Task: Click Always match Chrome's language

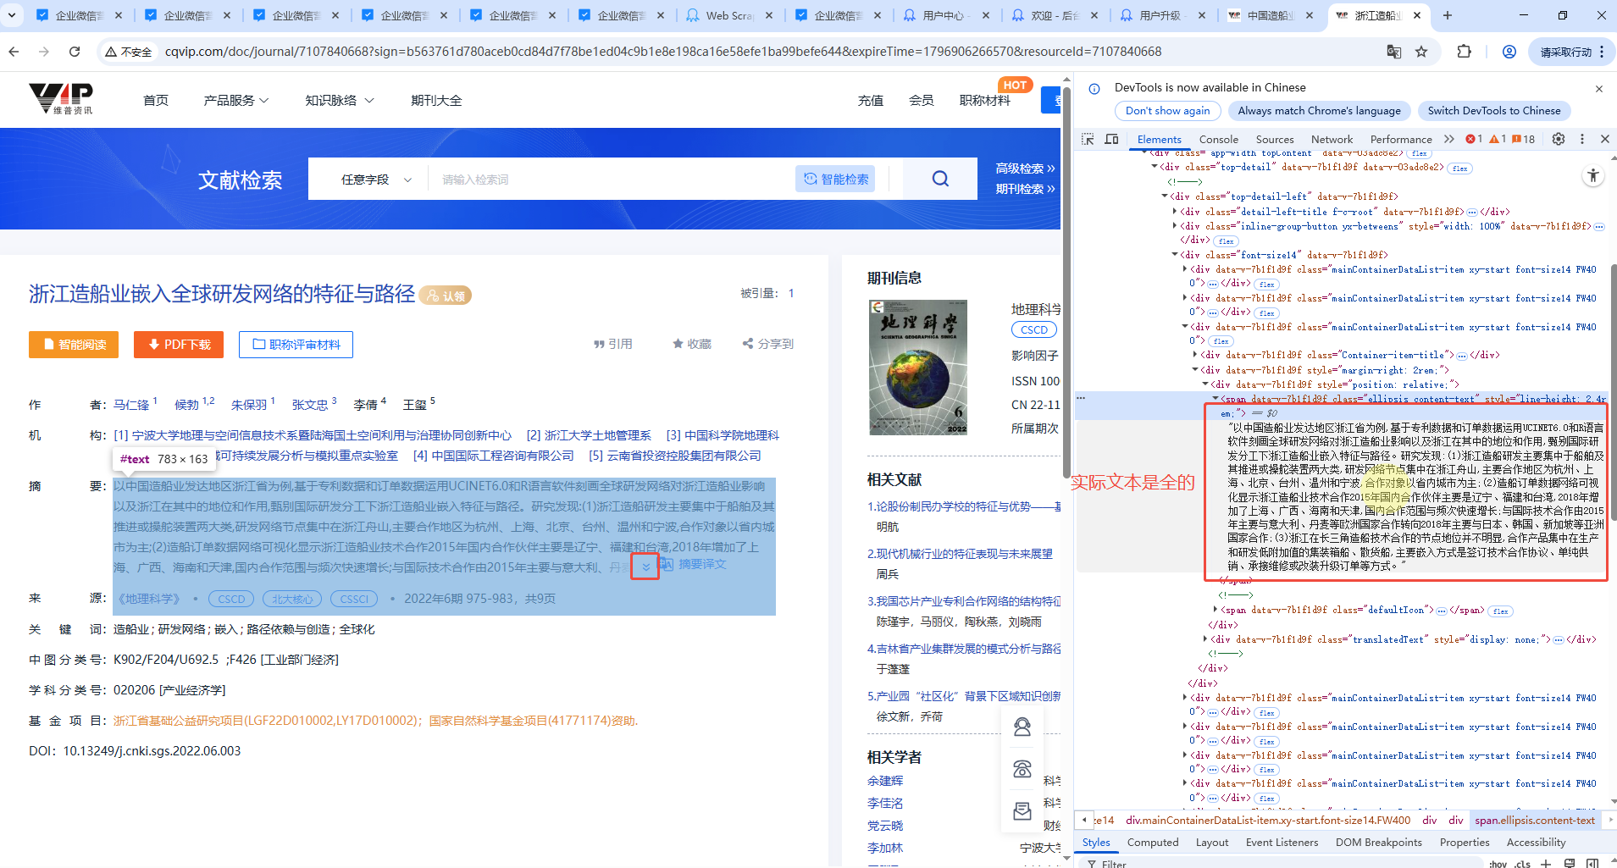Action: tap(1319, 111)
